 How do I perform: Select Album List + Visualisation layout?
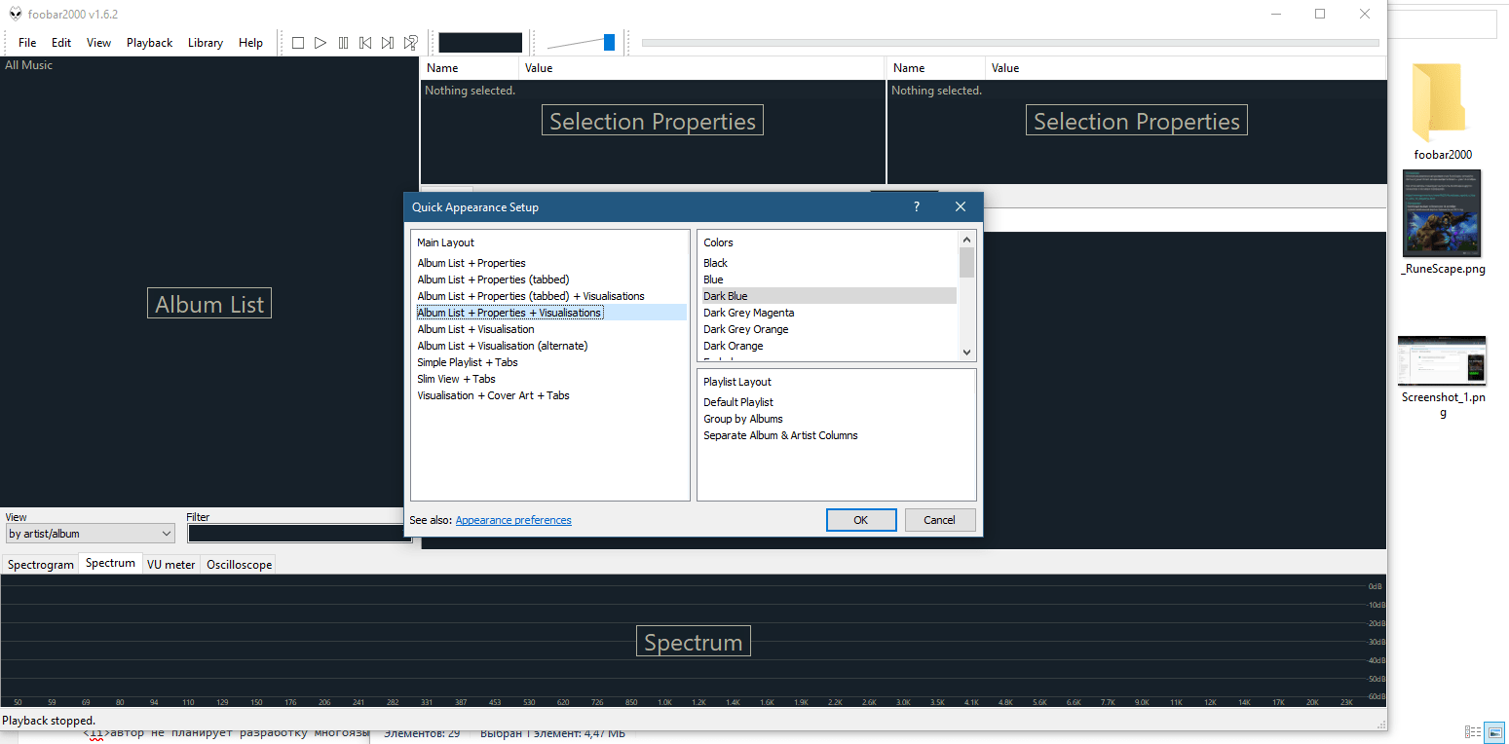475,329
